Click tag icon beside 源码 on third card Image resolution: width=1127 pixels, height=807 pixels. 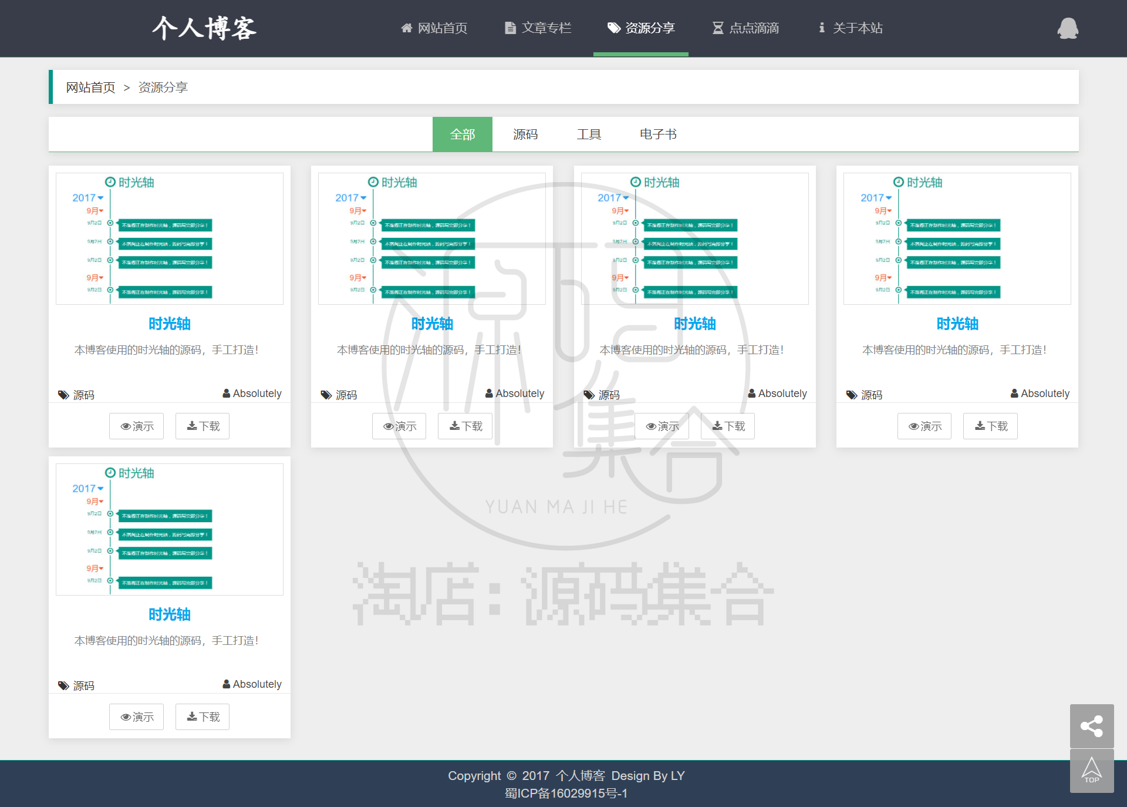(589, 395)
